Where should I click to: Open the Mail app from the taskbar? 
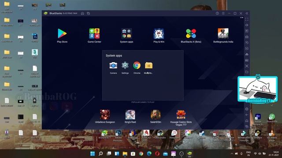click(165, 154)
